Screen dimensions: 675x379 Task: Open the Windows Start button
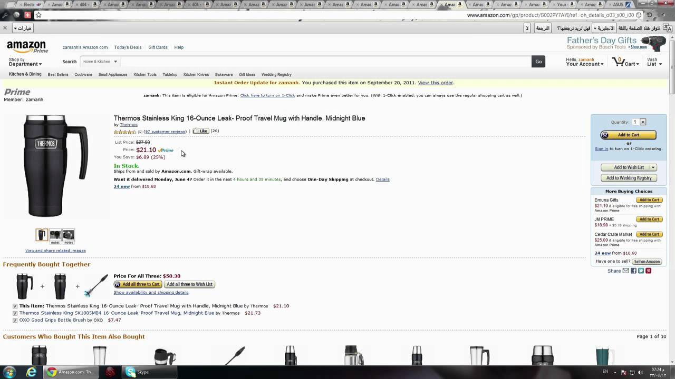coord(9,372)
